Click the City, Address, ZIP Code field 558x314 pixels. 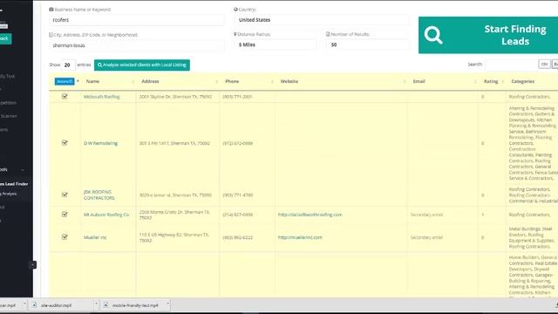137,45
